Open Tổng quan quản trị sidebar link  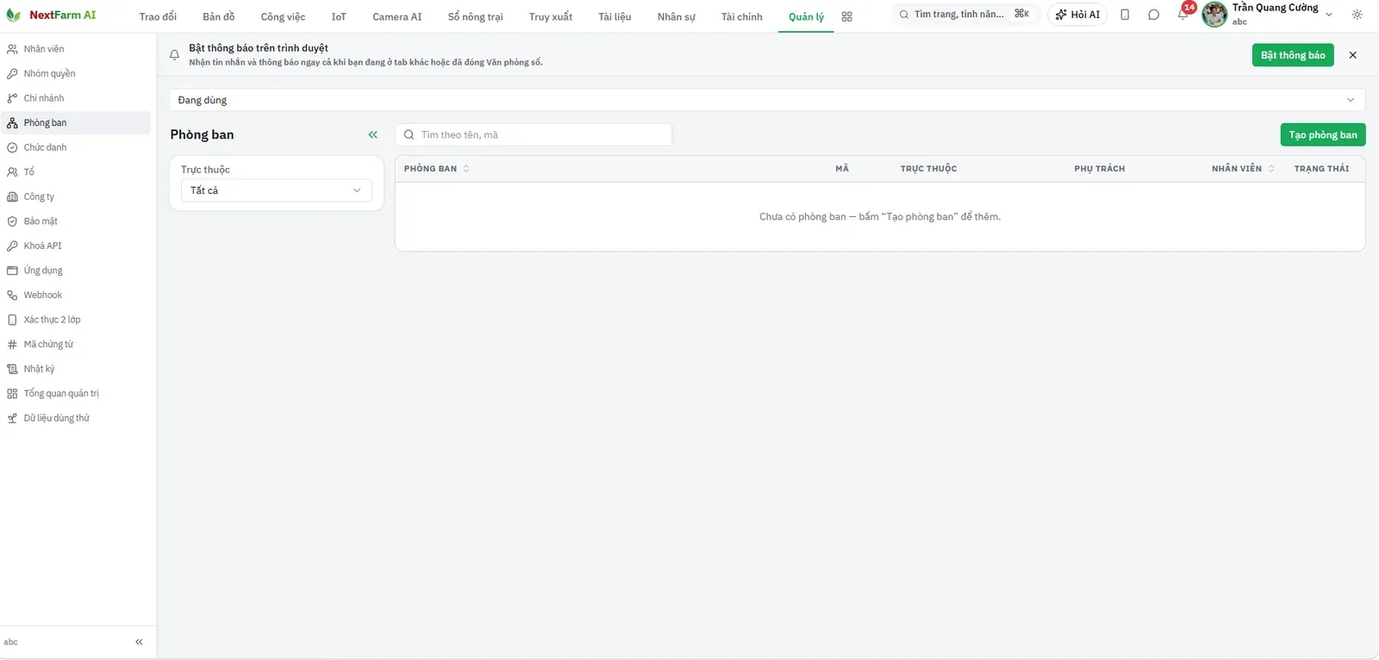tap(75, 394)
